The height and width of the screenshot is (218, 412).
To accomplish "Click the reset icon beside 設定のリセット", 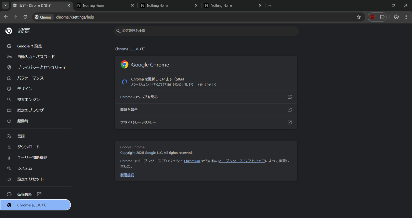I will 9,179.
